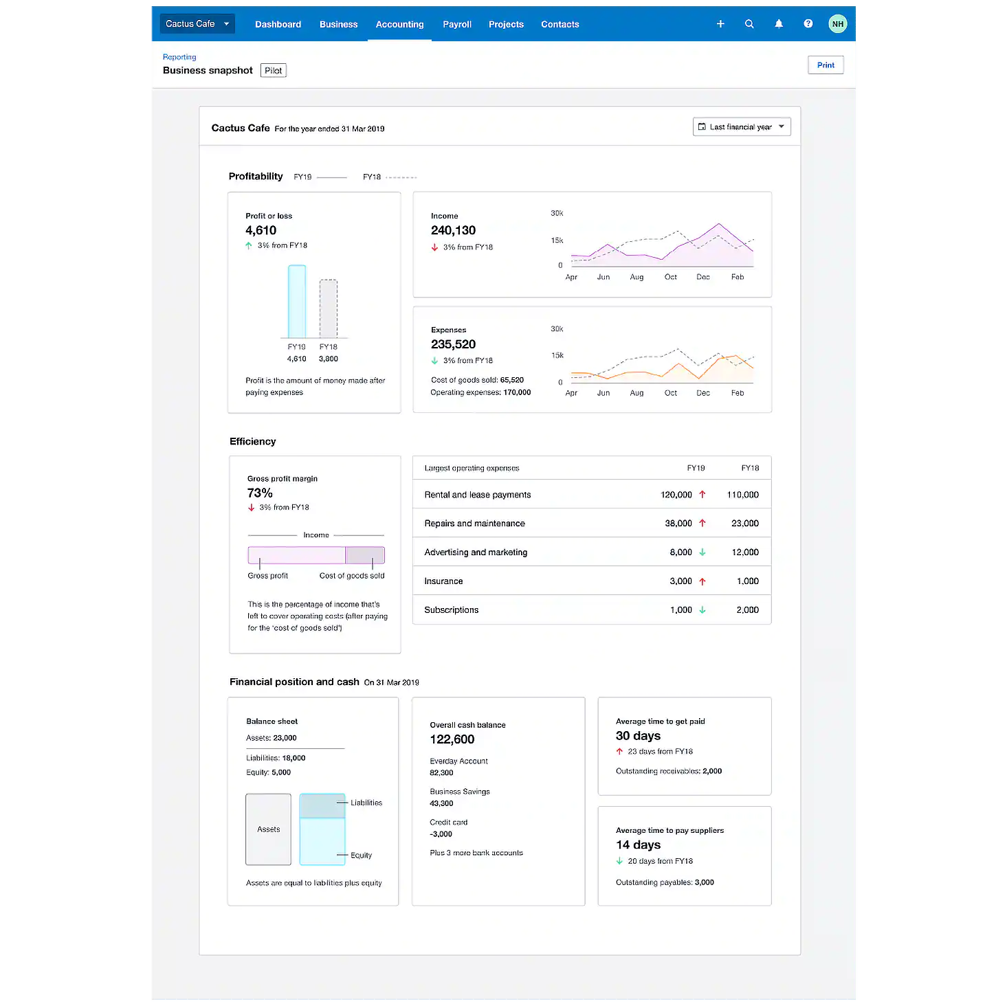Click the NH profile avatar

837,23
